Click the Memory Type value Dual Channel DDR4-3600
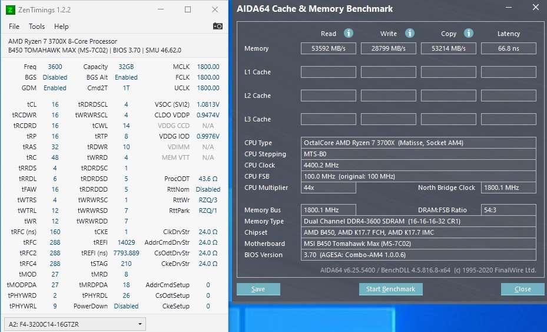 coord(418,221)
